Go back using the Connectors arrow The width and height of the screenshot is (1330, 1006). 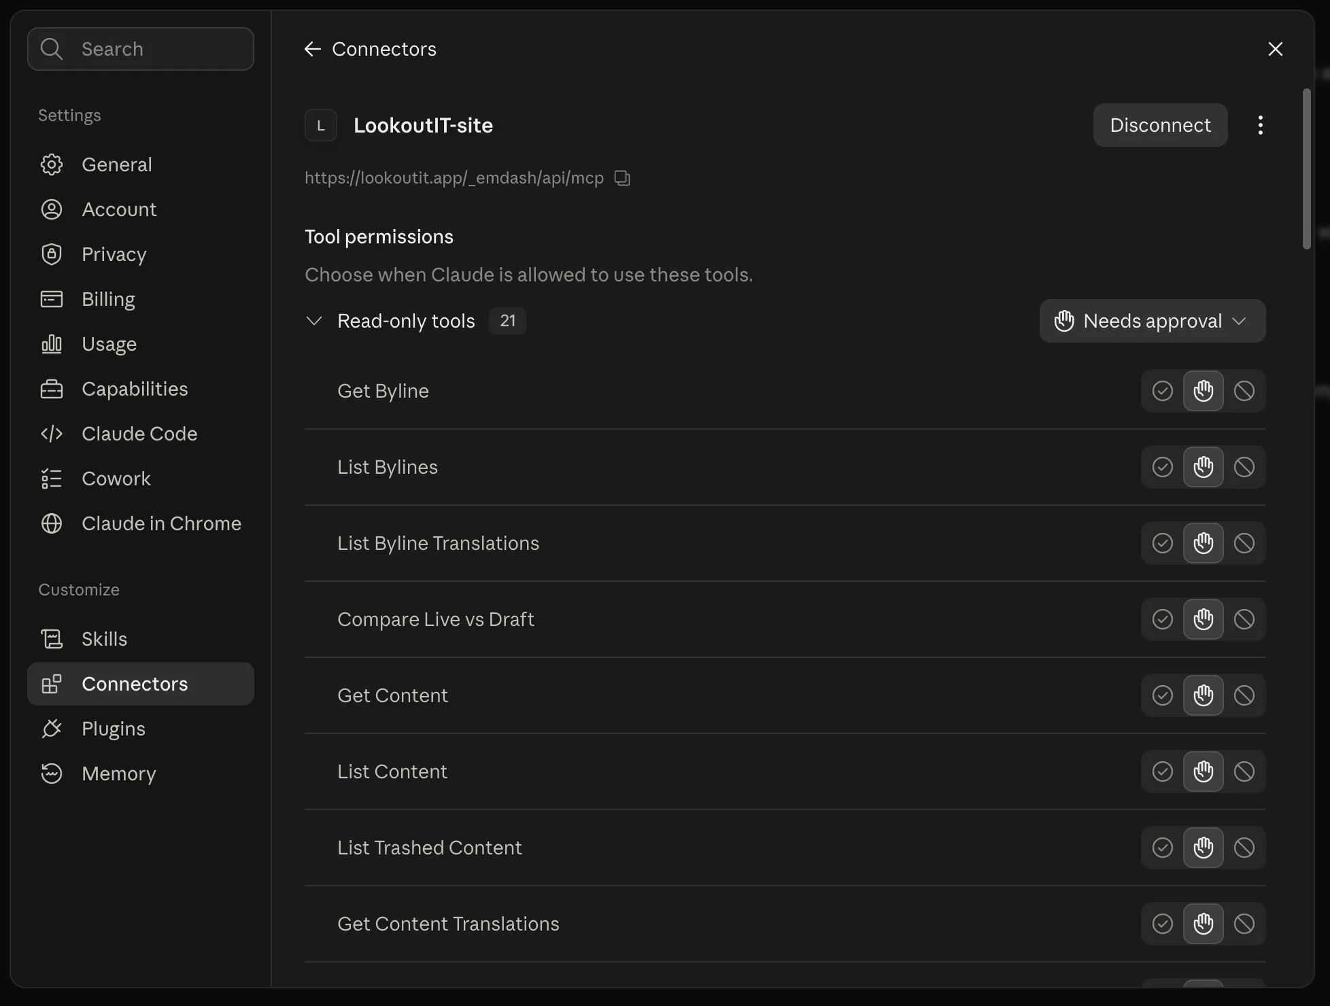pyautogui.click(x=313, y=49)
